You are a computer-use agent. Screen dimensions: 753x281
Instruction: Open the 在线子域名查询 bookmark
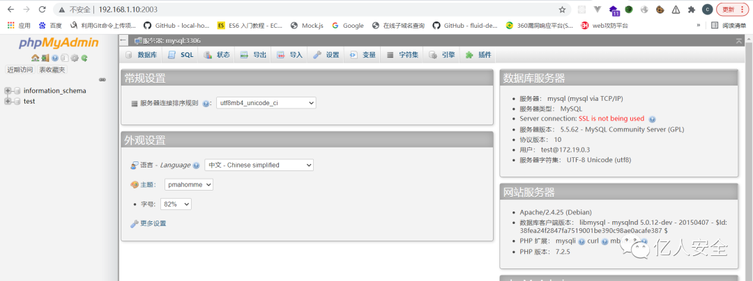click(x=398, y=25)
